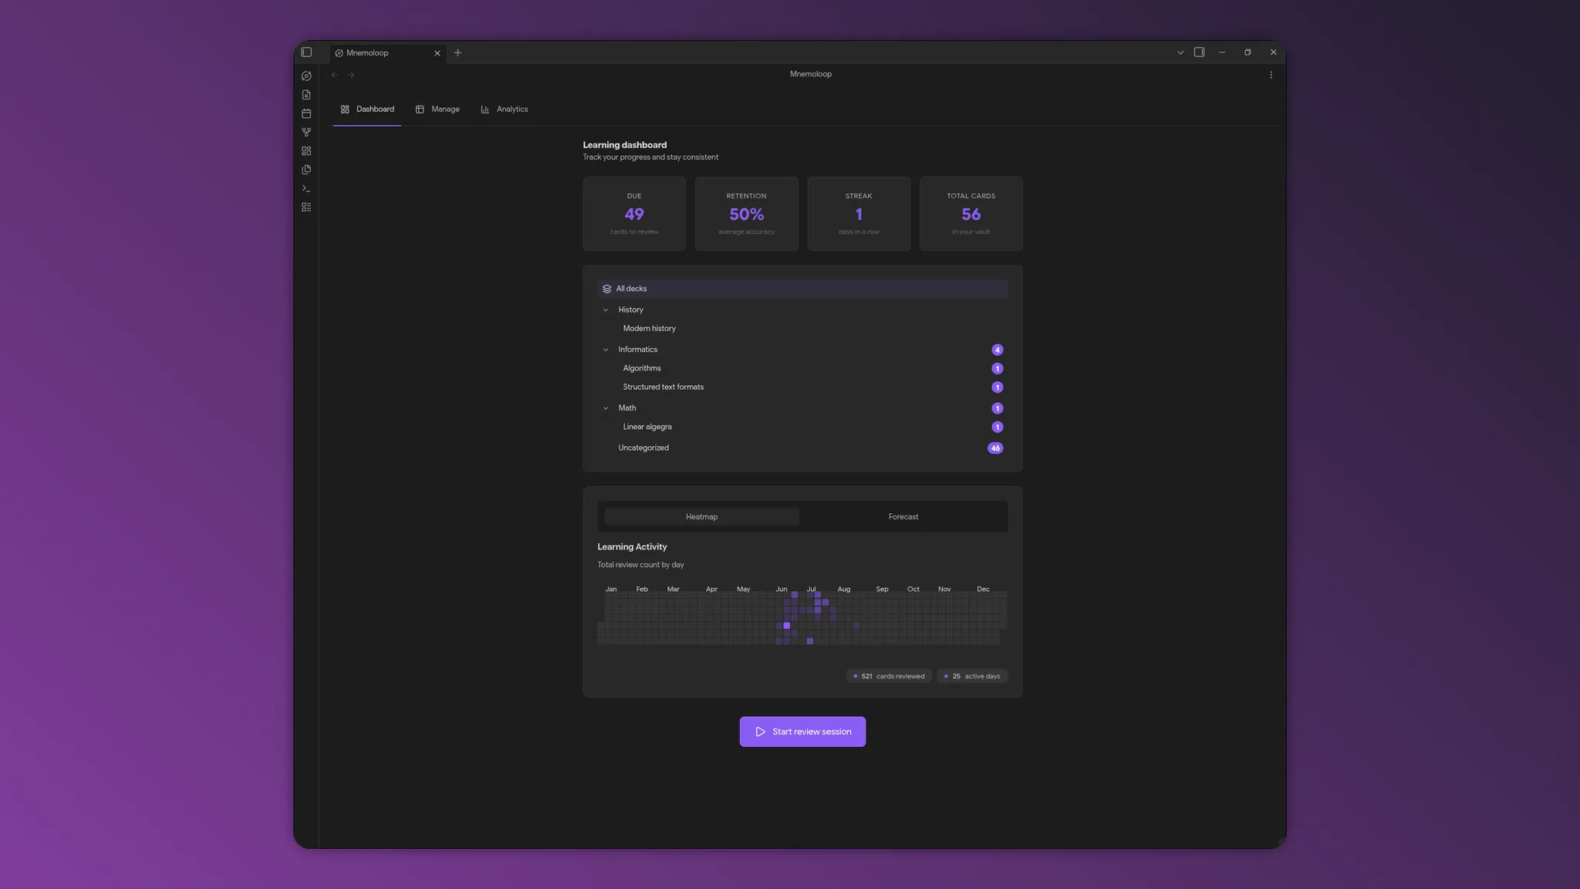This screenshot has width=1580, height=889.
Task: Select the Informatics deck
Action: [x=637, y=350]
